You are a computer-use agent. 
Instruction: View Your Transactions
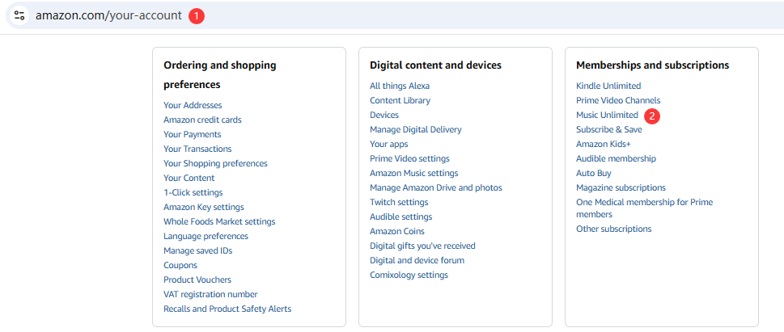tap(197, 149)
